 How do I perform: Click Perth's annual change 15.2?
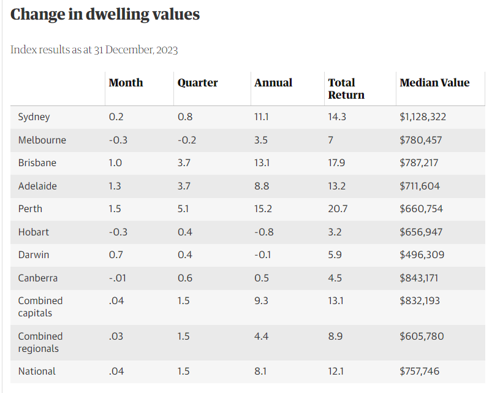[263, 209]
